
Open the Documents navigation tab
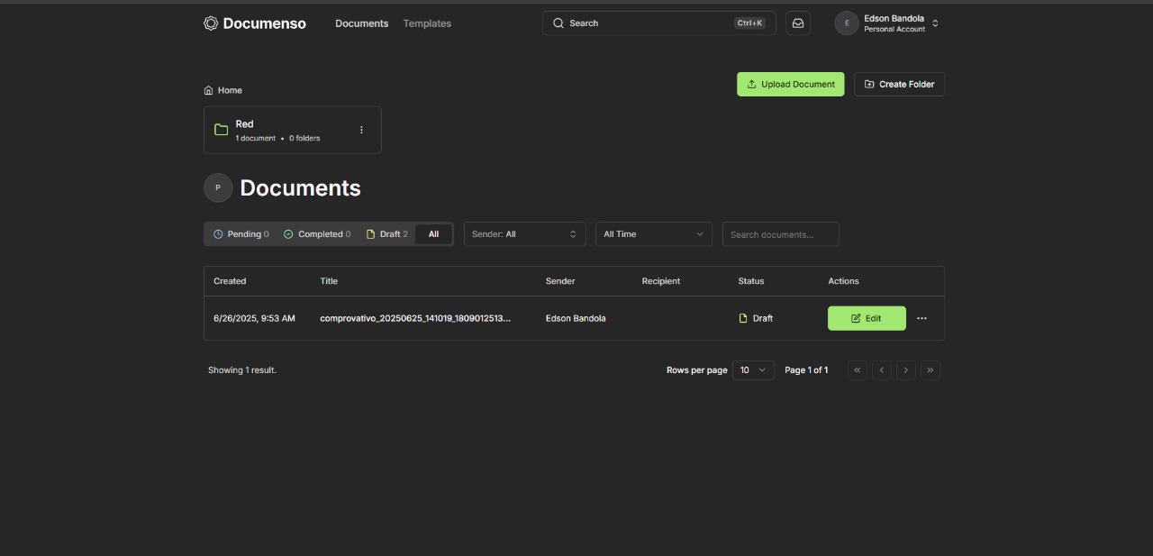pyautogui.click(x=361, y=23)
